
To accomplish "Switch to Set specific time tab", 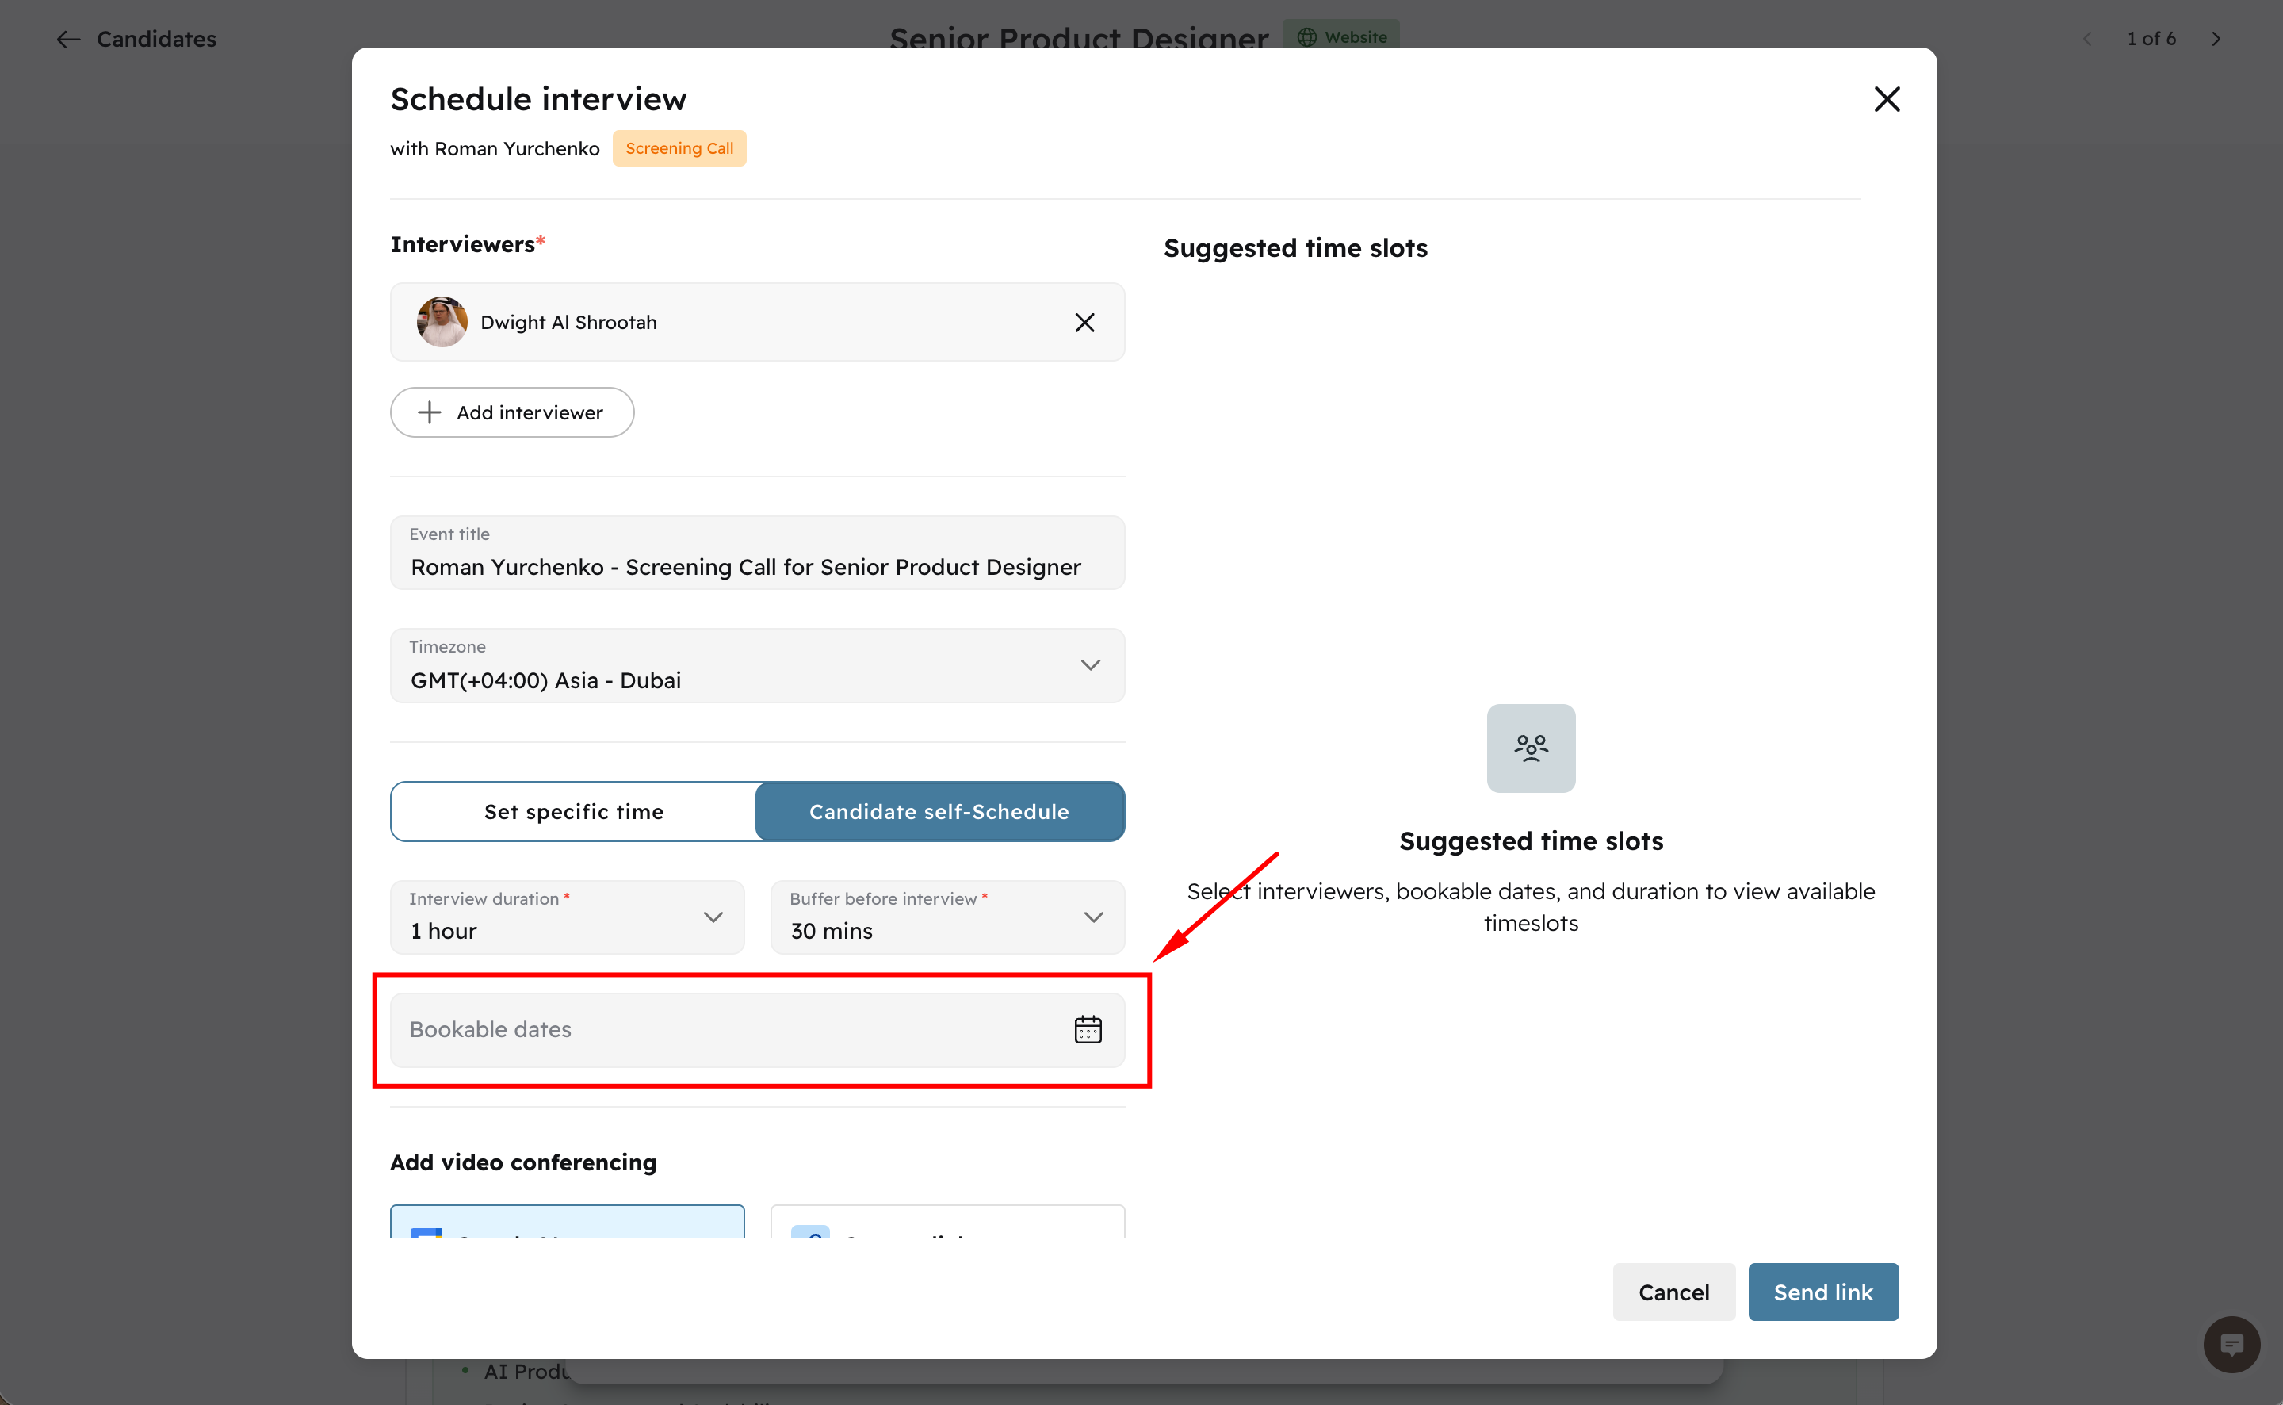I will pos(574,811).
